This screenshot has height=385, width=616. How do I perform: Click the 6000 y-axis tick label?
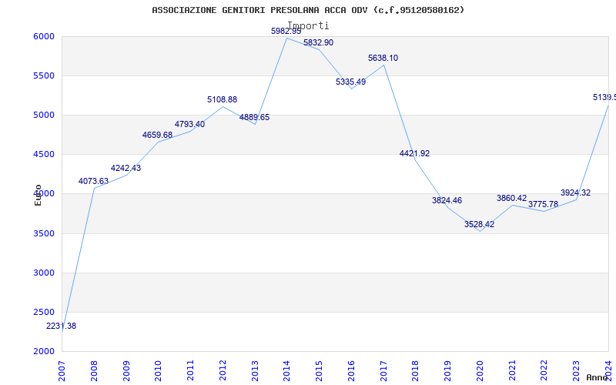point(43,36)
